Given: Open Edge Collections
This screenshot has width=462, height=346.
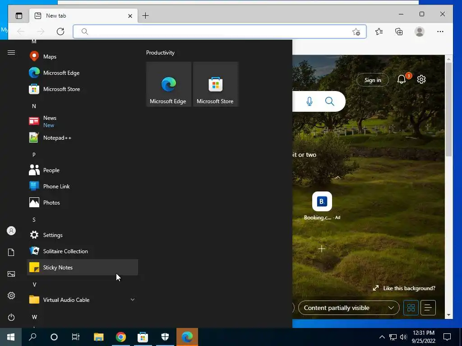Looking at the screenshot, I should coord(399,32).
